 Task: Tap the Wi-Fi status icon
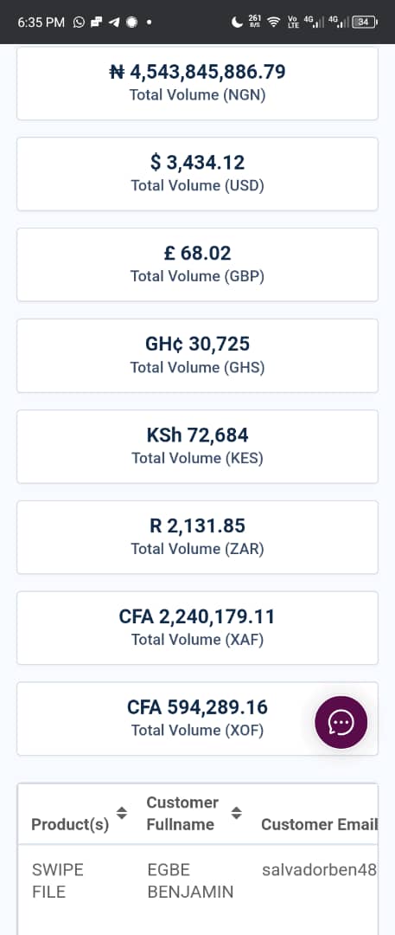pyautogui.click(x=273, y=22)
